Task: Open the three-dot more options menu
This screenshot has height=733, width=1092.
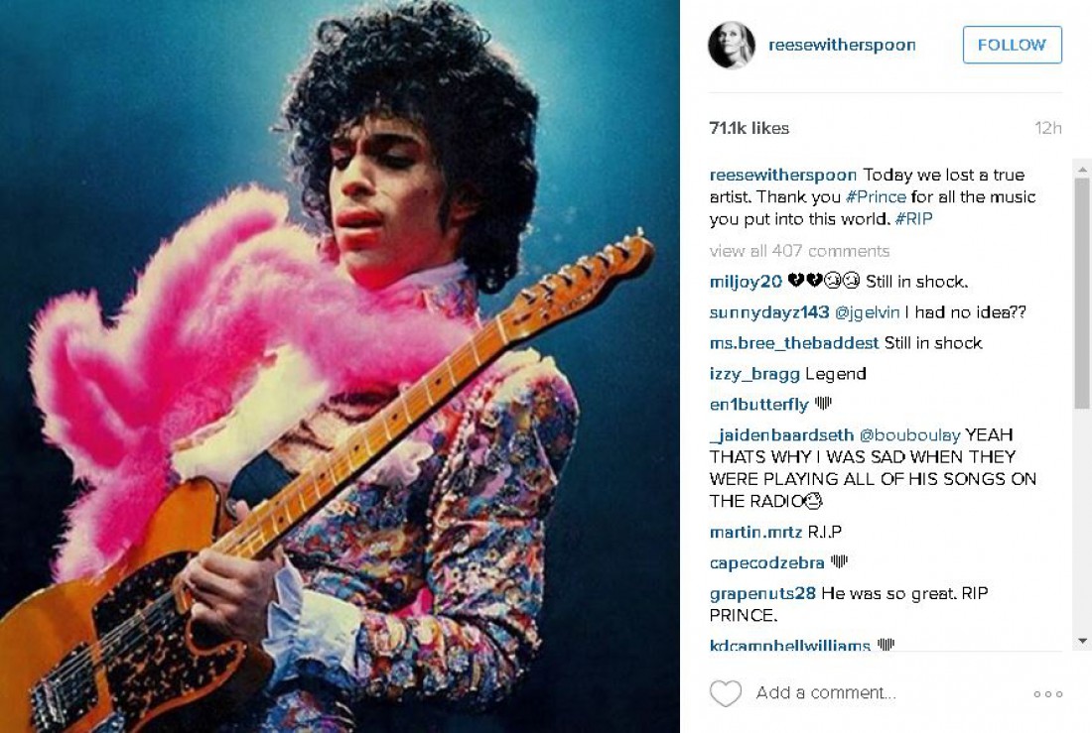Action: click(1047, 694)
